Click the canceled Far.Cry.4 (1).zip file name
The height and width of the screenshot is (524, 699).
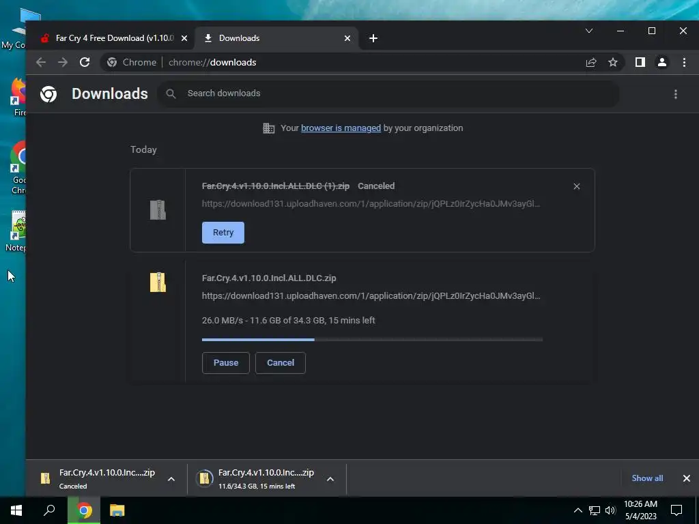[x=276, y=186]
